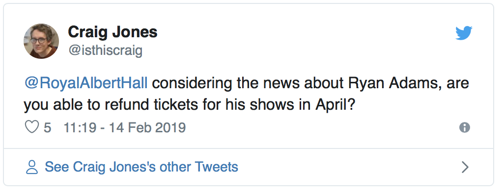
Task: Click the like count number 5
Action: [x=48, y=128]
